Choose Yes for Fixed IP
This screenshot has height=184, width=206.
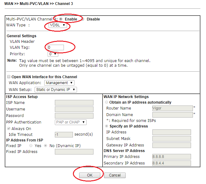31,146
